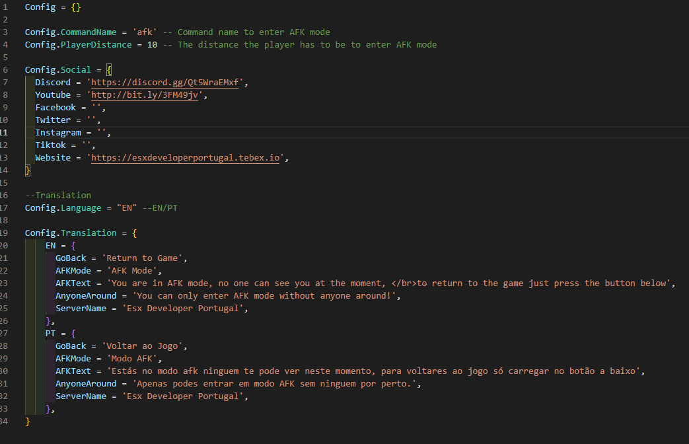Screen dimensions: 689x444
Task: Click the --Translation comment line
Action: 58,196
